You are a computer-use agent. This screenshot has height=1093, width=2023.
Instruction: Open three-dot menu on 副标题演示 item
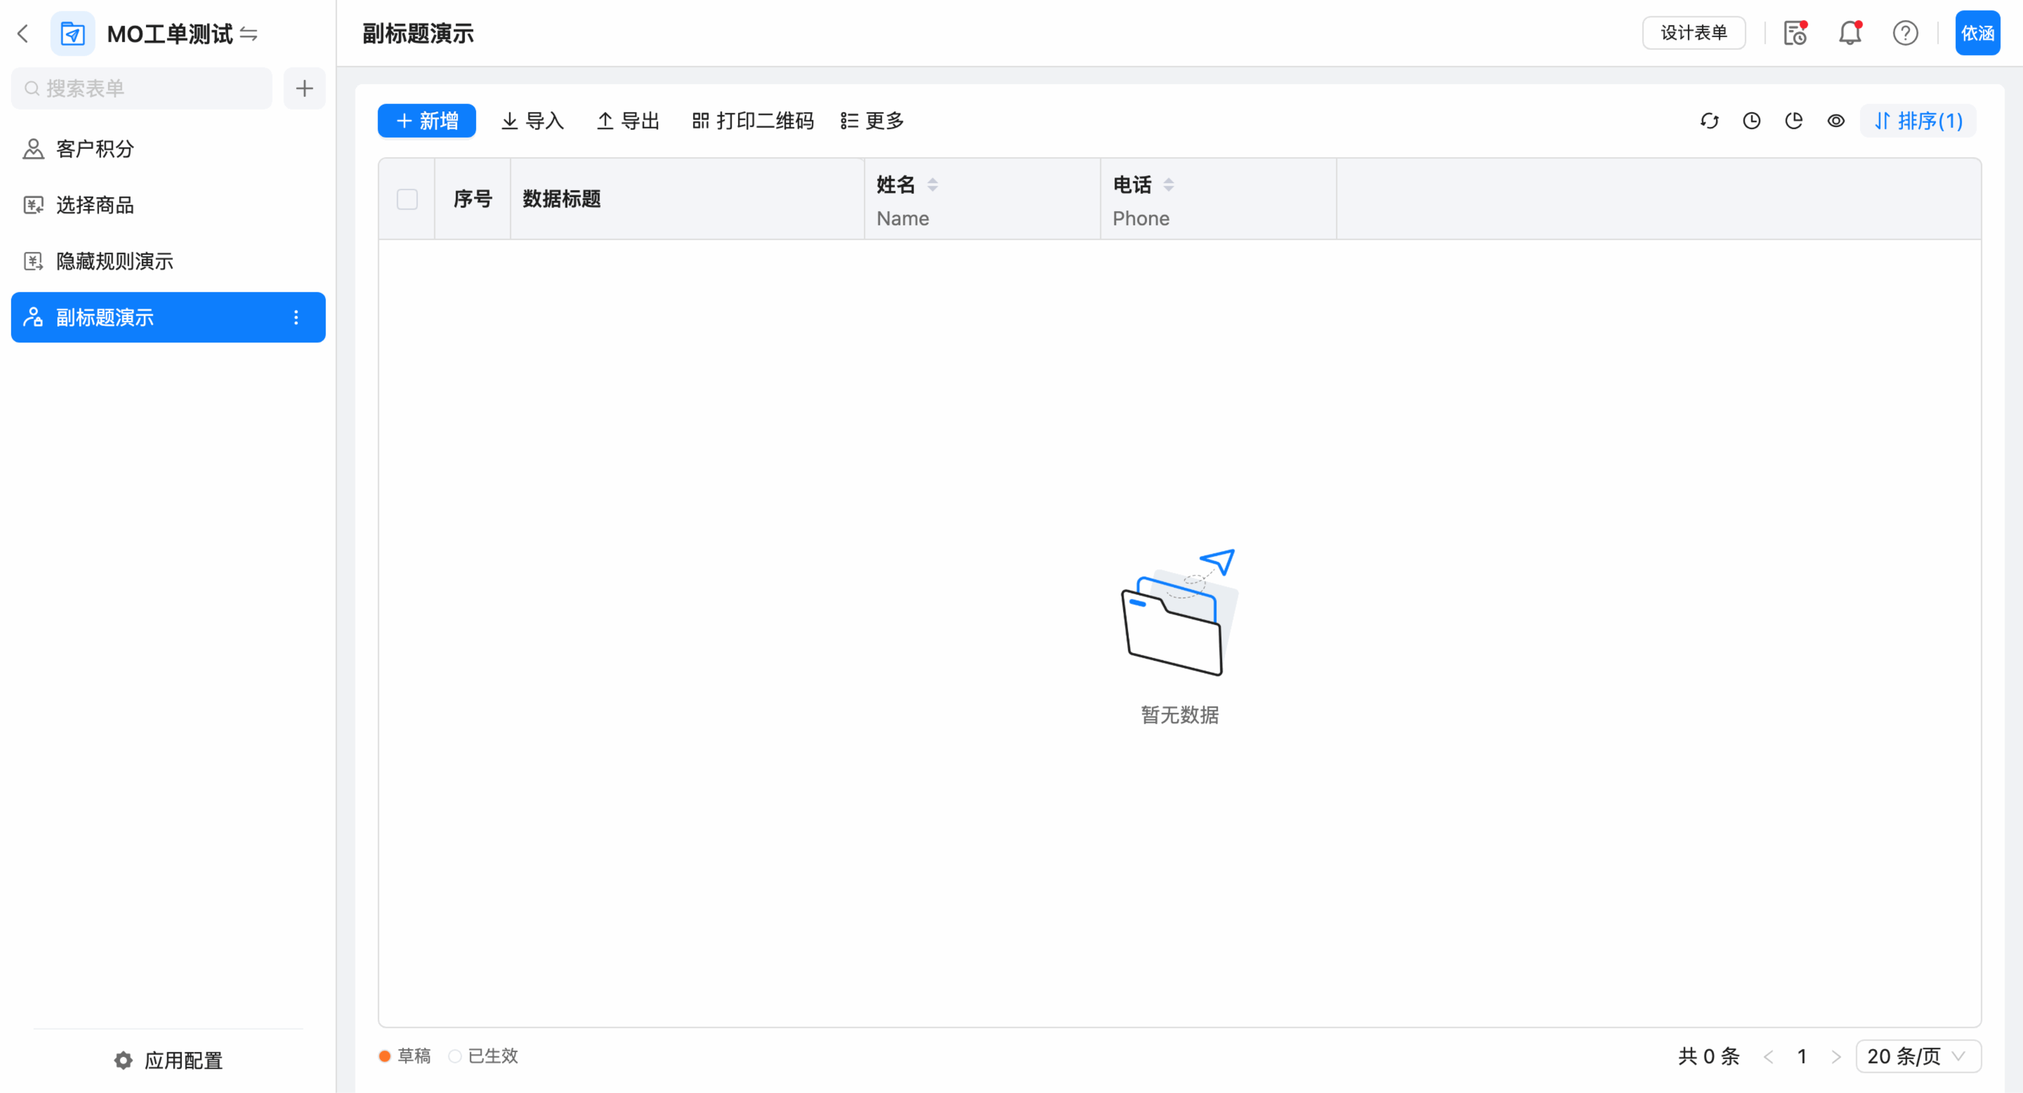pyautogui.click(x=296, y=317)
